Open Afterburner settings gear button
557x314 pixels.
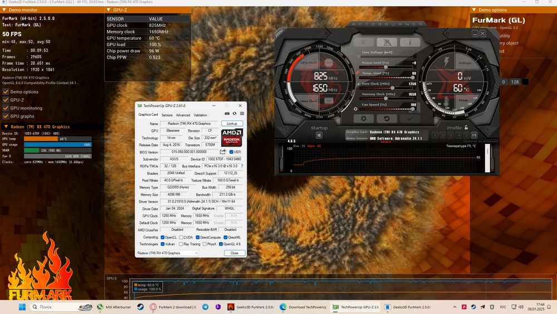point(363,118)
